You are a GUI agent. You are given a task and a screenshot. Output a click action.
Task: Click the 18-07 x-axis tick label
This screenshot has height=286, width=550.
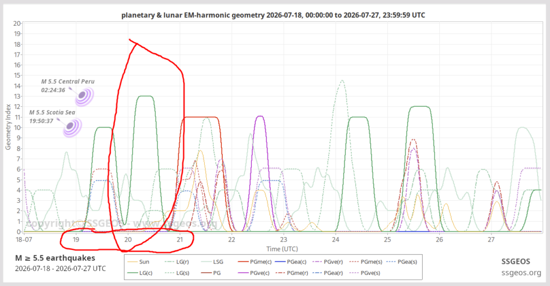[24, 240]
